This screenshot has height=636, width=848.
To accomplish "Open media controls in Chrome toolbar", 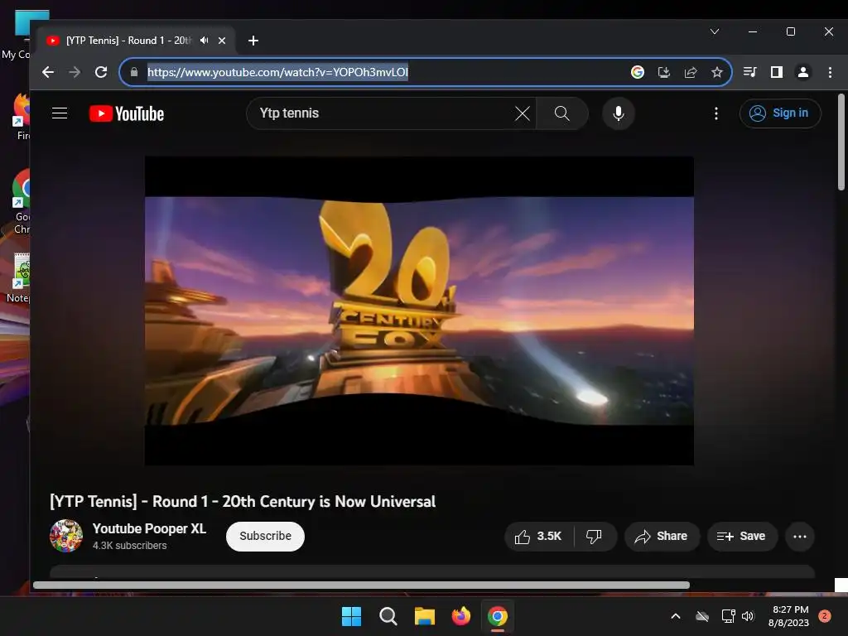I will point(750,72).
